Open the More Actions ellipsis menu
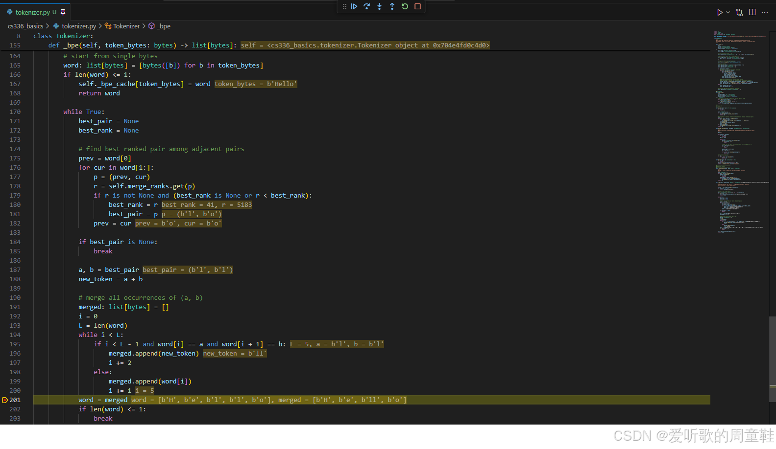Image resolution: width=776 pixels, height=449 pixels. click(765, 12)
